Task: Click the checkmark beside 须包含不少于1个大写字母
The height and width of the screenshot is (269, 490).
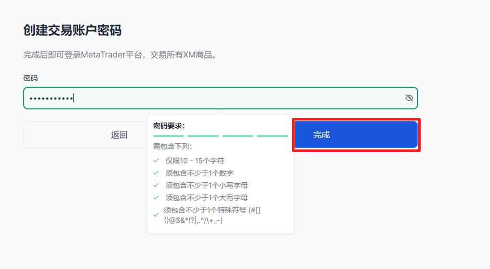Action: (156, 197)
